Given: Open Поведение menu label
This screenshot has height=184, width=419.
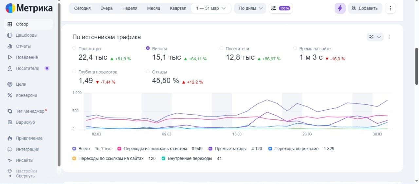Looking at the screenshot, I should 27,57.
